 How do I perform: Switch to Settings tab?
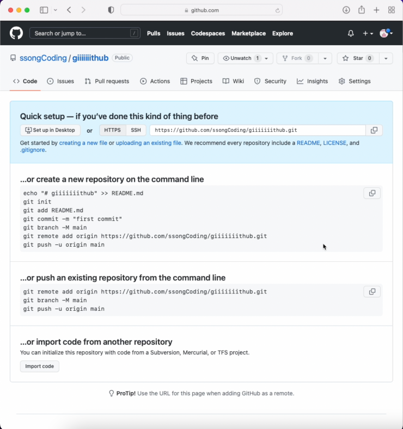click(x=355, y=81)
